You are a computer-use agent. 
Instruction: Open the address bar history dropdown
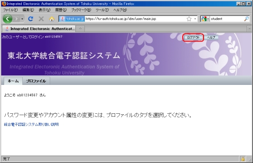click(195, 19)
